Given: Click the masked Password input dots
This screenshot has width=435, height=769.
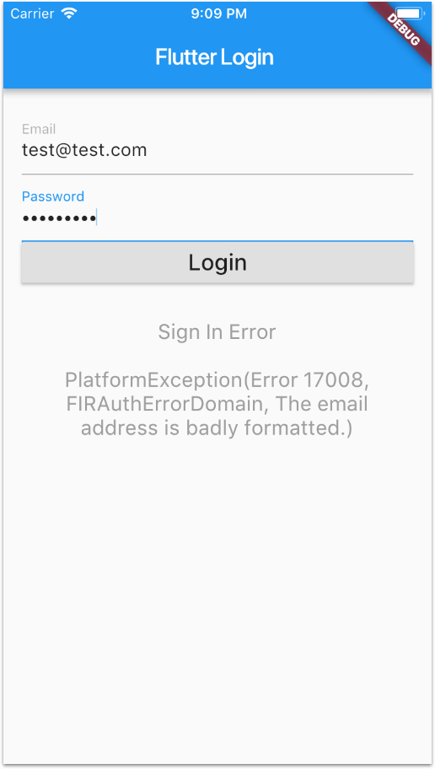Looking at the screenshot, I should tap(59, 218).
